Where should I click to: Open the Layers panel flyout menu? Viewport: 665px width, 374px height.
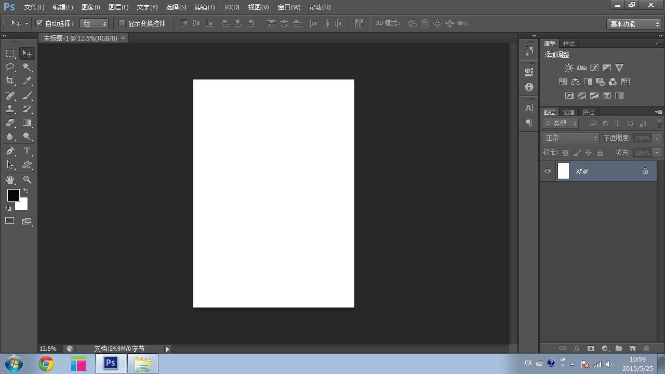(x=658, y=112)
